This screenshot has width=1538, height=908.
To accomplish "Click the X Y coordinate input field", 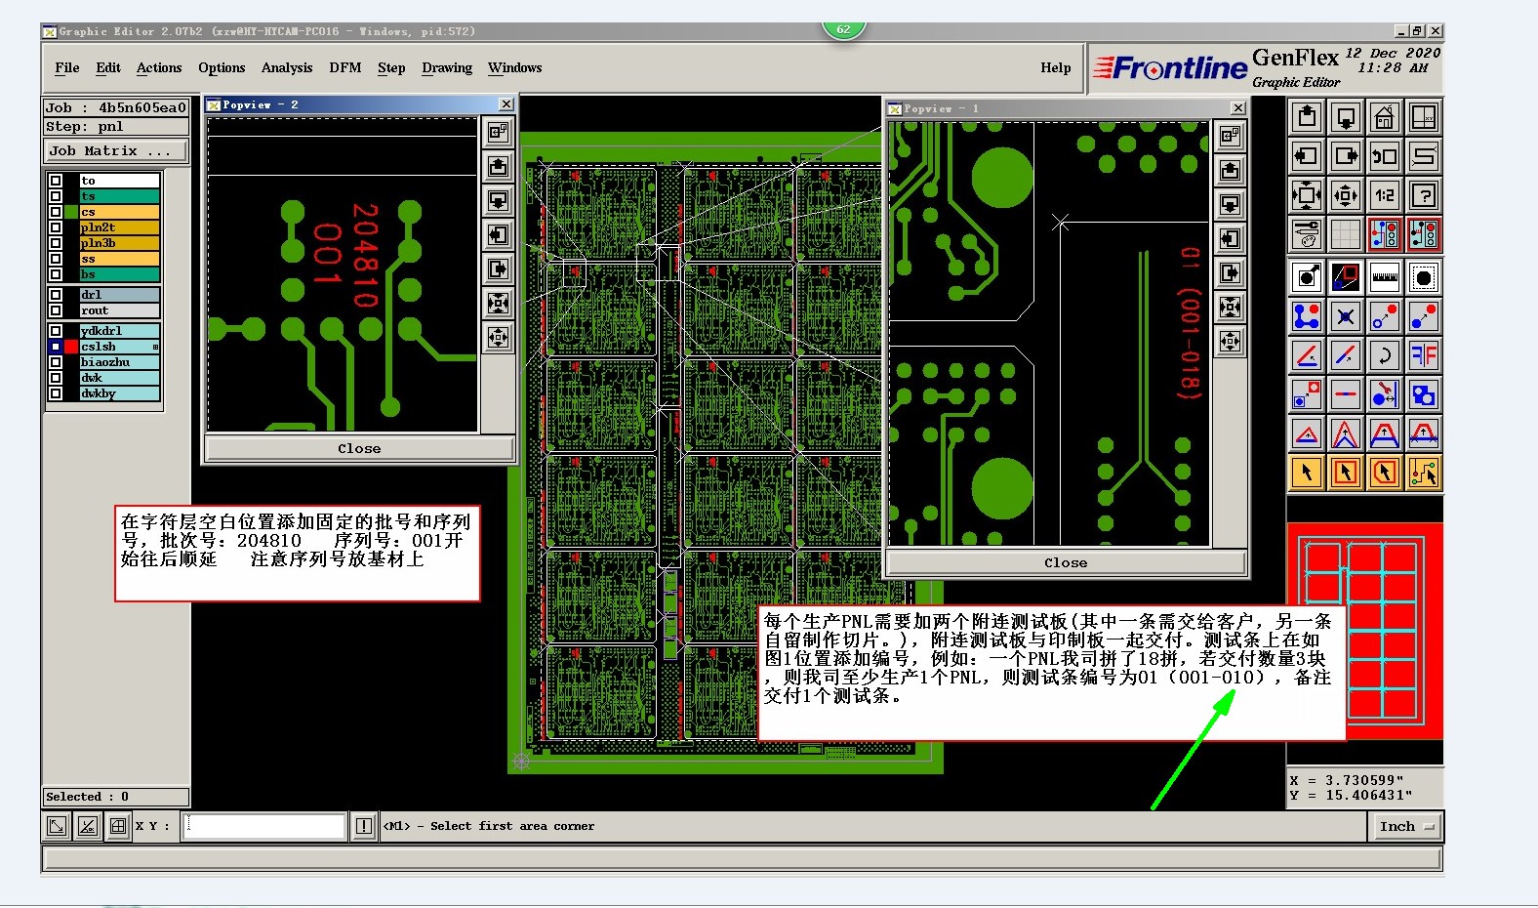I will tap(264, 826).
